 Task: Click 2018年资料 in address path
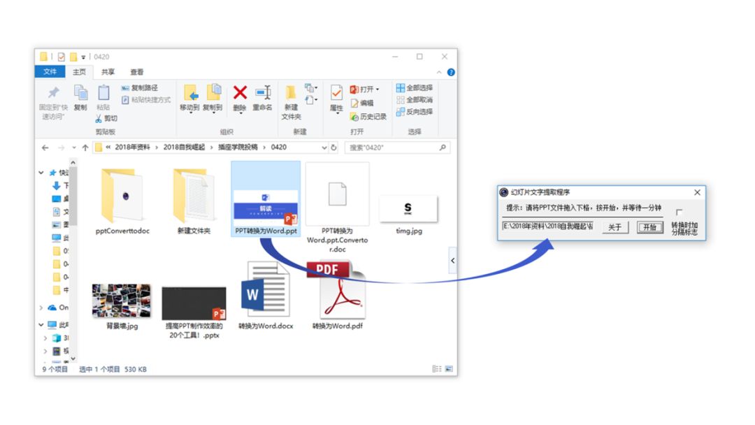coord(132,147)
